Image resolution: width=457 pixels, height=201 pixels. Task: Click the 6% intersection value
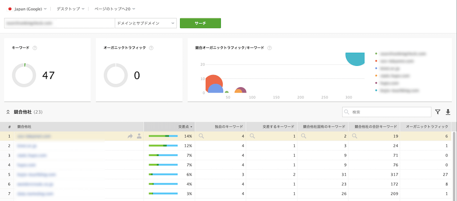(189, 174)
